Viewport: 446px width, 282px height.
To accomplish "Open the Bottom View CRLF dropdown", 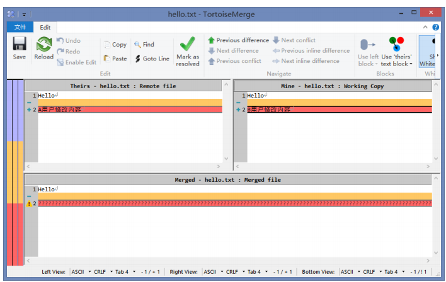I will click(x=372, y=272).
